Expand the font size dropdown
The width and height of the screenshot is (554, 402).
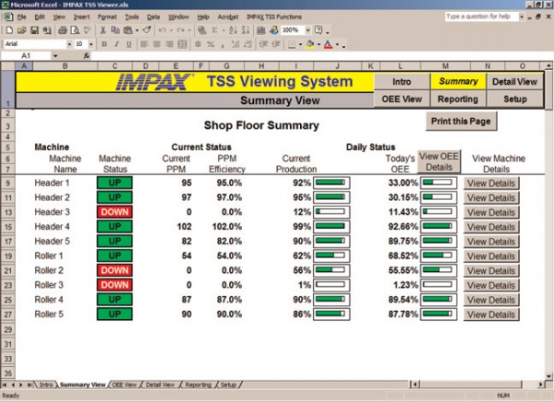click(90, 43)
